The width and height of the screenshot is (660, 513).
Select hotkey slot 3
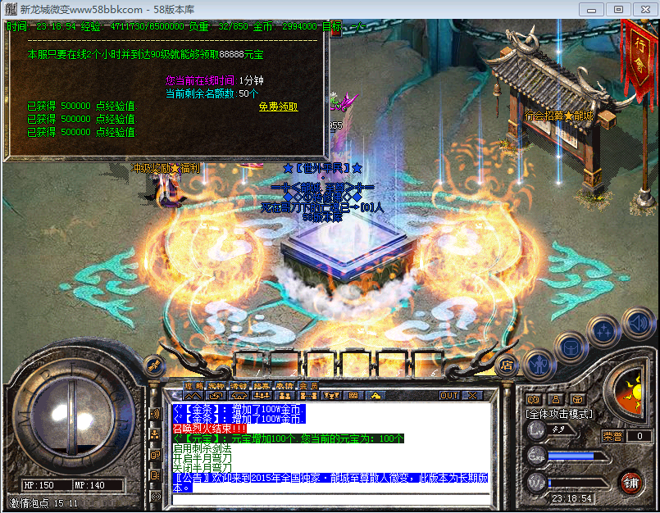tap(321, 365)
